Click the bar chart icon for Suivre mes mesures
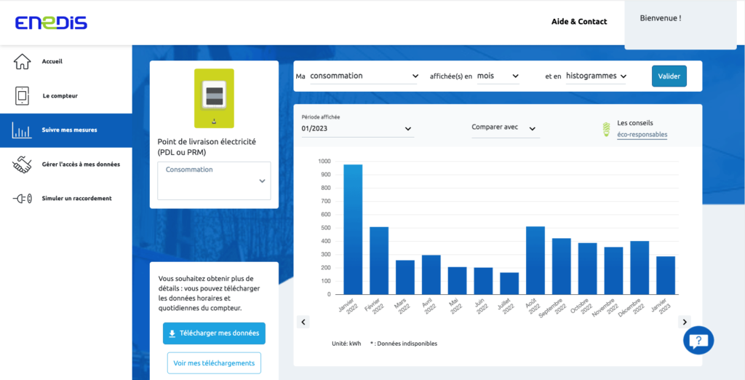This screenshot has width=745, height=380. click(x=22, y=130)
